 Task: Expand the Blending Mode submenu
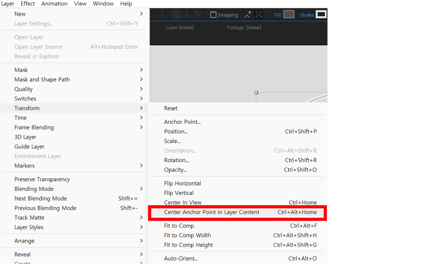[x=74, y=189]
